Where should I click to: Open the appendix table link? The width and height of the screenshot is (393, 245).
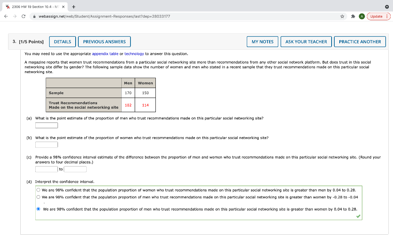click(105, 54)
